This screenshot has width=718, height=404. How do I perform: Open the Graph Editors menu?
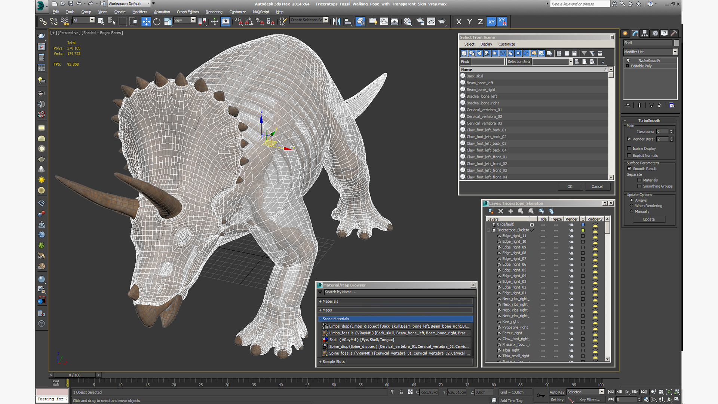[x=188, y=12]
